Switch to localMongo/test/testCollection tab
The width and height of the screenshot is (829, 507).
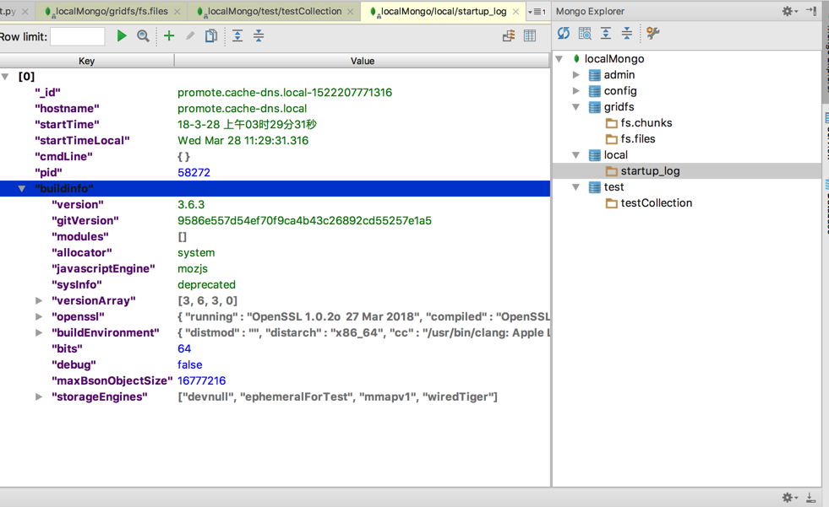point(275,11)
